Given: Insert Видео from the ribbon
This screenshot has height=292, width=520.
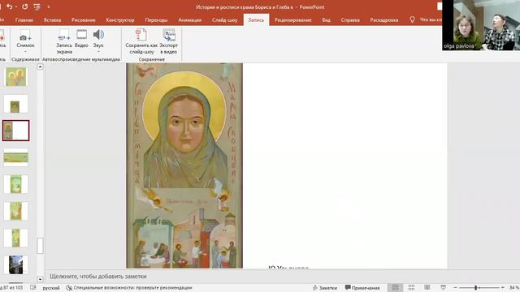Looking at the screenshot, I should (81, 38).
